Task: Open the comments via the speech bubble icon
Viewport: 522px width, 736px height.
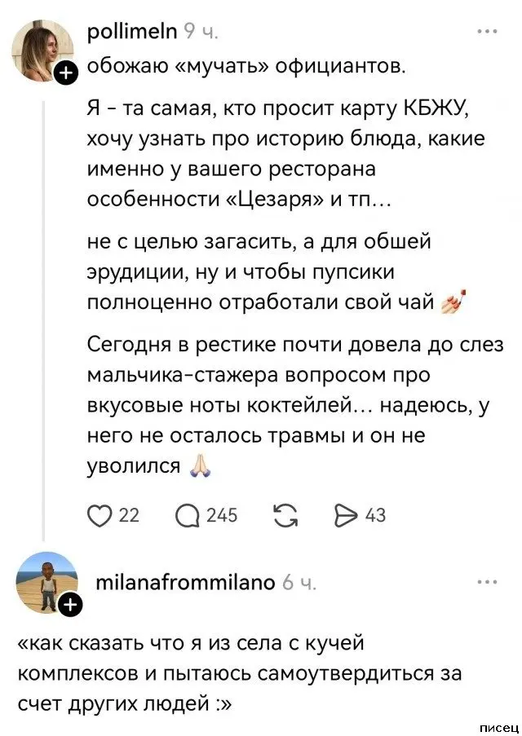Action: pos(187,513)
